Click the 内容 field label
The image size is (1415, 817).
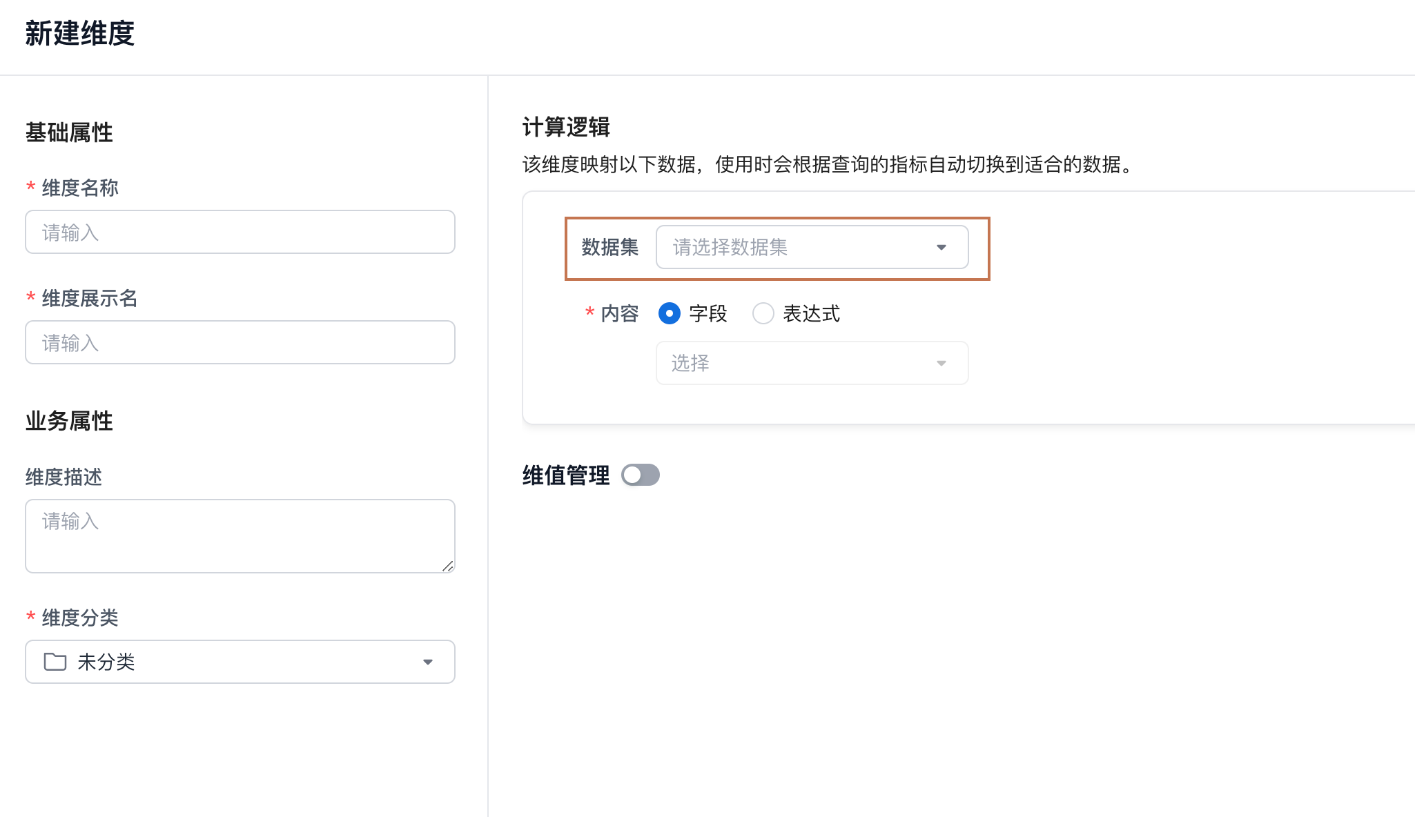click(619, 313)
